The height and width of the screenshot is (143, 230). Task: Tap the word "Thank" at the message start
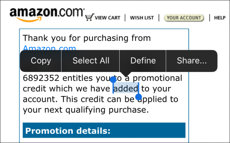[35, 38]
